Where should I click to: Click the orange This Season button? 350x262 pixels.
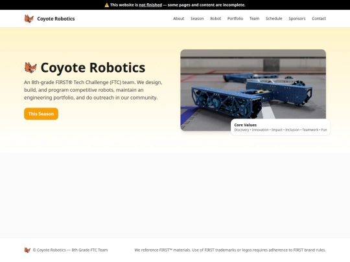click(x=41, y=114)
